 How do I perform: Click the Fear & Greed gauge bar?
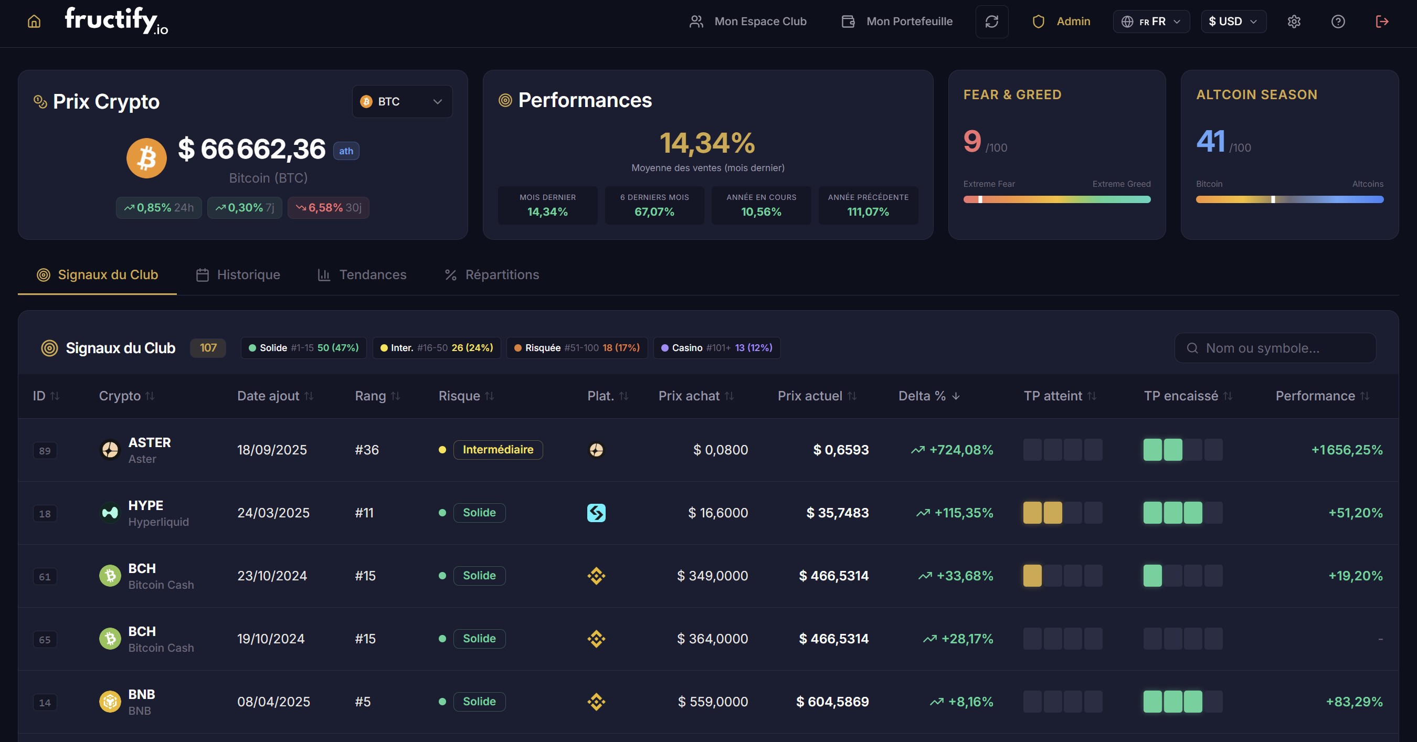[1056, 199]
